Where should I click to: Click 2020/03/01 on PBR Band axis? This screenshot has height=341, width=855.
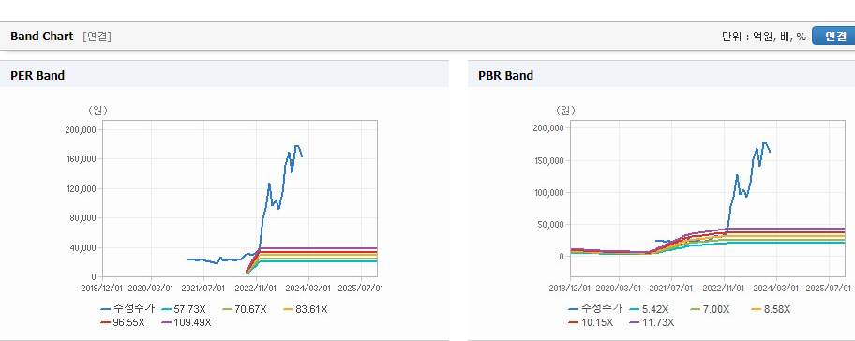(619, 288)
